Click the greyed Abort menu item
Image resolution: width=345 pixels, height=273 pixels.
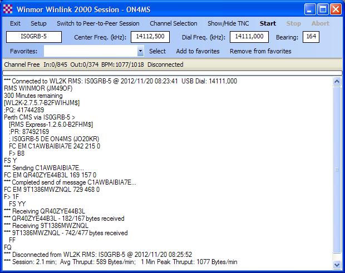(321, 23)
